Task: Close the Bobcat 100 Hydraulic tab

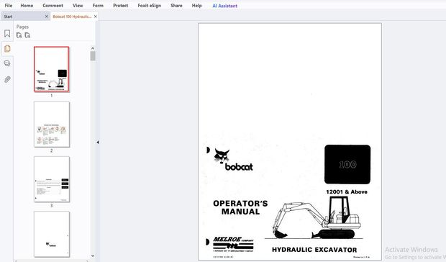Action: (96, 17)
